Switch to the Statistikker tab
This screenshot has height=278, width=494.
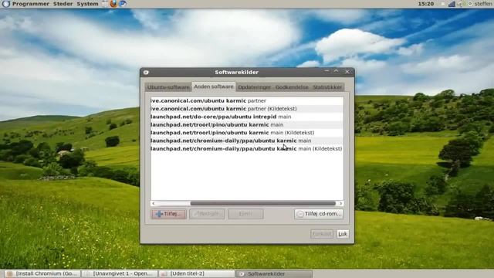327,87
